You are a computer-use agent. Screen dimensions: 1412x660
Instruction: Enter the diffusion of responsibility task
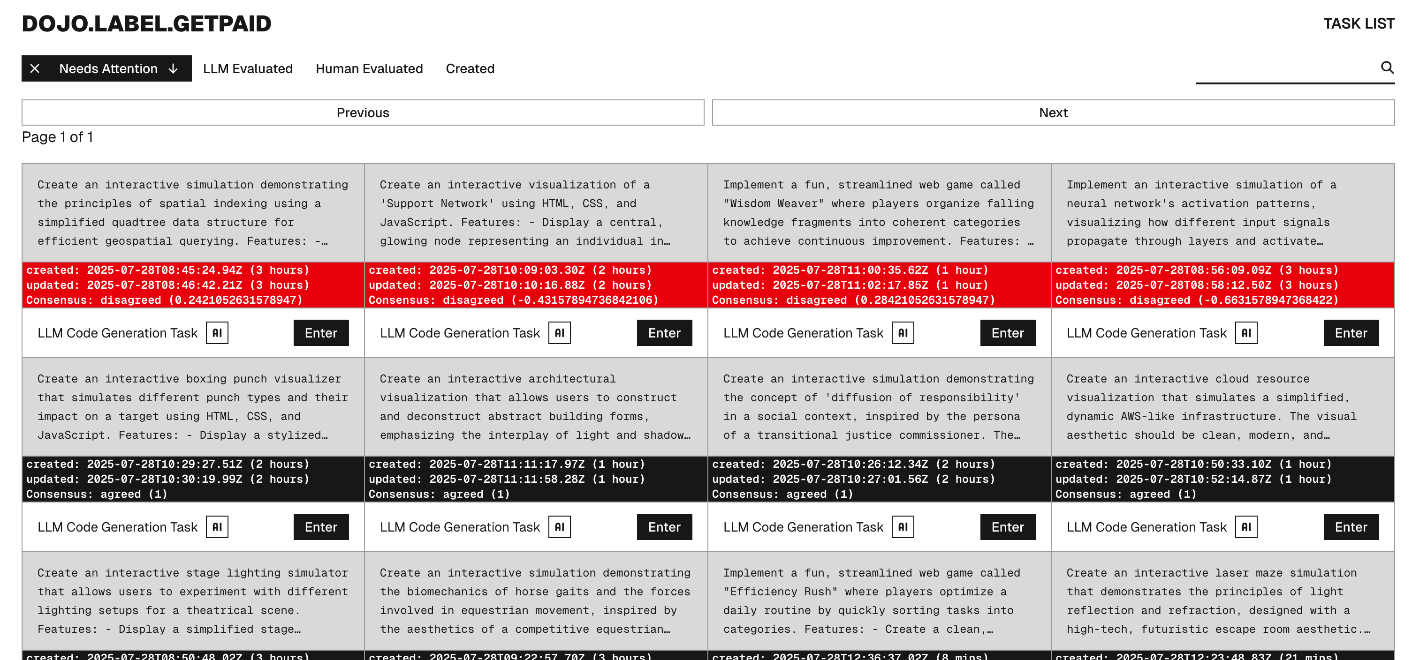(x=1008, y=527)
